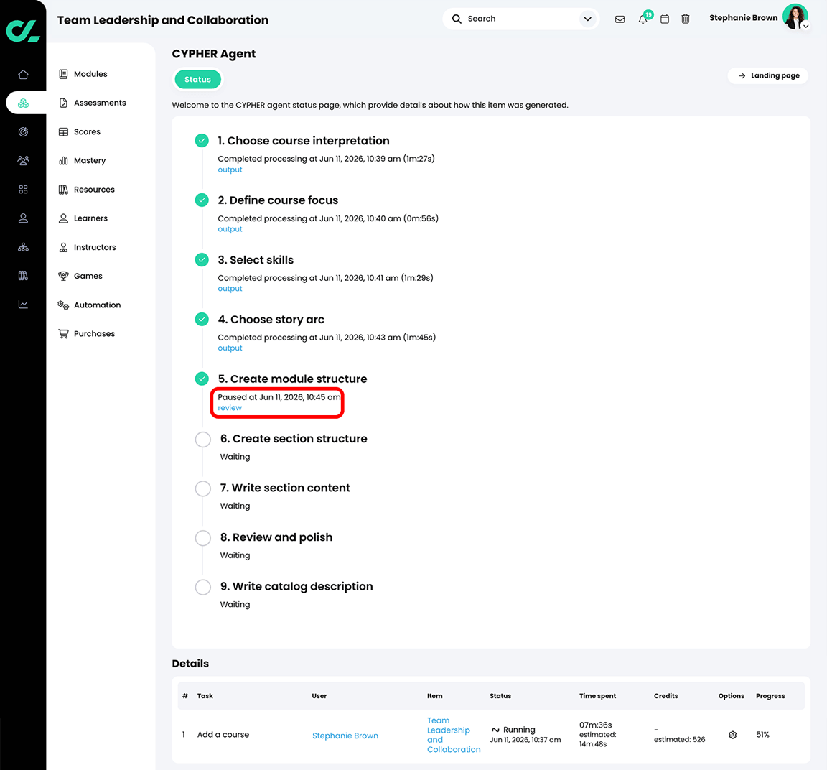Expand the search dropdown chevron
The height and width of the screenshot is (770, 827).
click(x=587, y=19)
